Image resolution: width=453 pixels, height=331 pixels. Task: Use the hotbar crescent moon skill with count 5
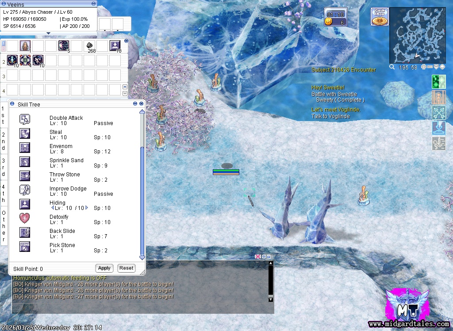pos(64,46)
